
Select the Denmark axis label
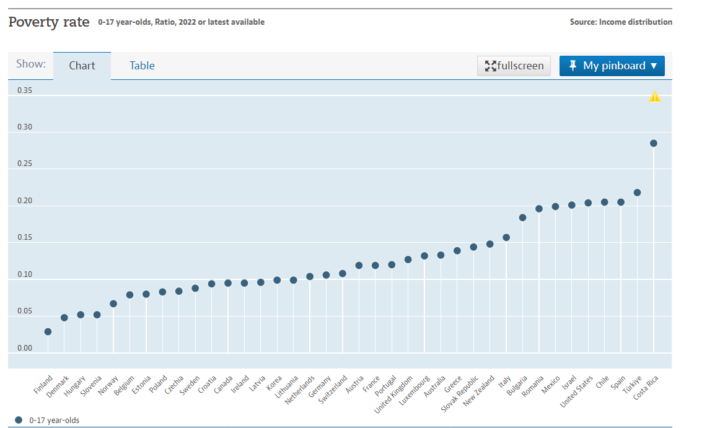coord(58,387)
